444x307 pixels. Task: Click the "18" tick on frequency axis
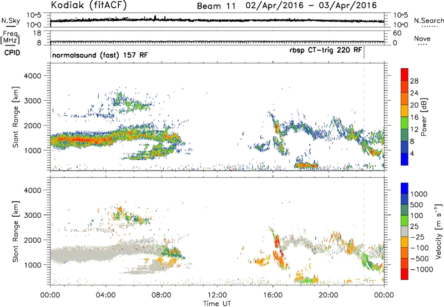[x=37, y=33]
